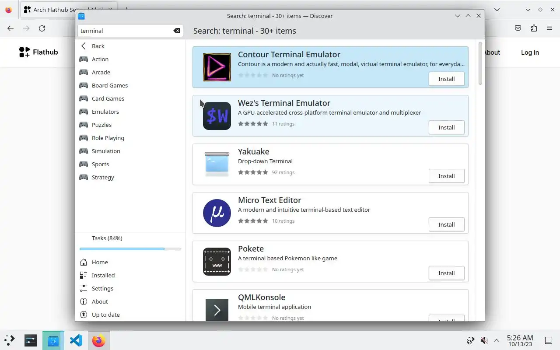
Task: Open the updates notifier tray icon
Action: (x=471, y=340)
